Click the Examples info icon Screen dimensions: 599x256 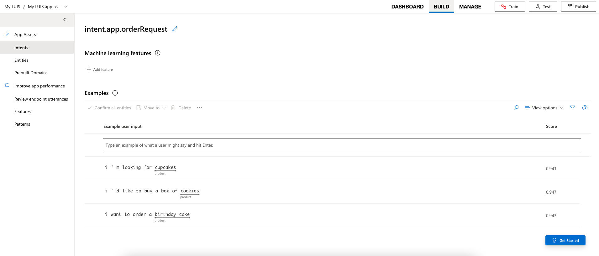coord(115,93)
